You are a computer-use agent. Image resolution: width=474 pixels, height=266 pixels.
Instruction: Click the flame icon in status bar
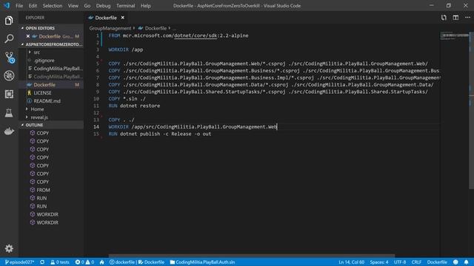click(x=102, y=262)
